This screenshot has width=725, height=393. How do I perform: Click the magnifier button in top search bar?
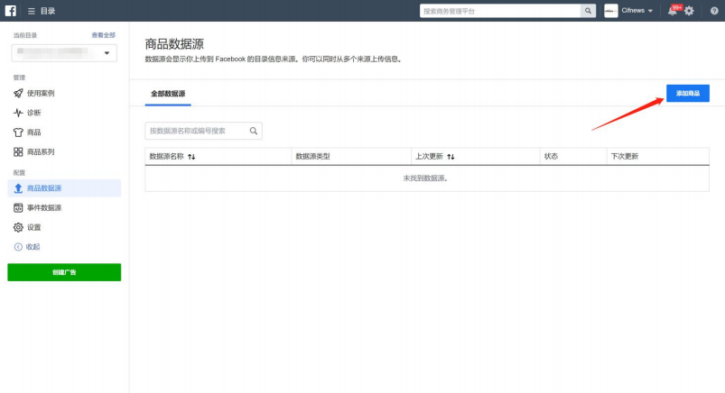click(588, 11)
